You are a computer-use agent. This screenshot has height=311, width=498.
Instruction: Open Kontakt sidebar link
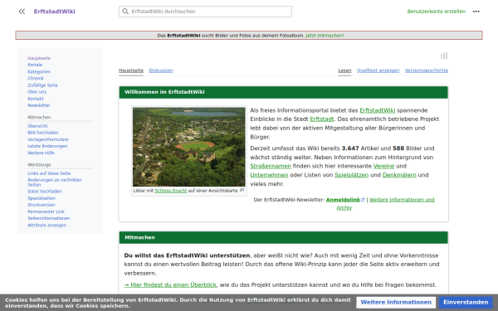point(36,99)
